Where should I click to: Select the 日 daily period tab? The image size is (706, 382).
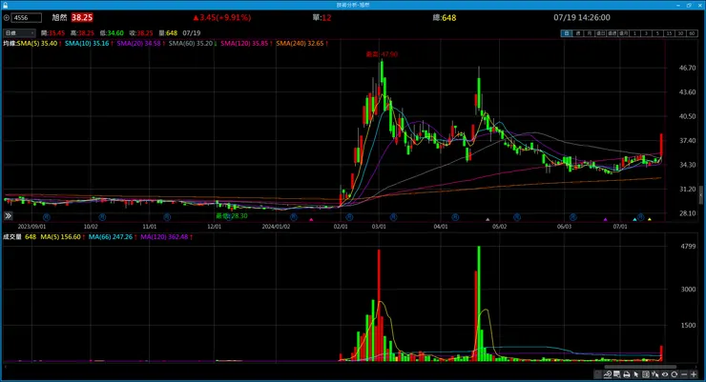click(567, 33)
